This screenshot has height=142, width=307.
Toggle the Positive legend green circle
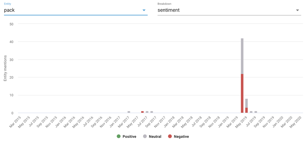point(118,137)
